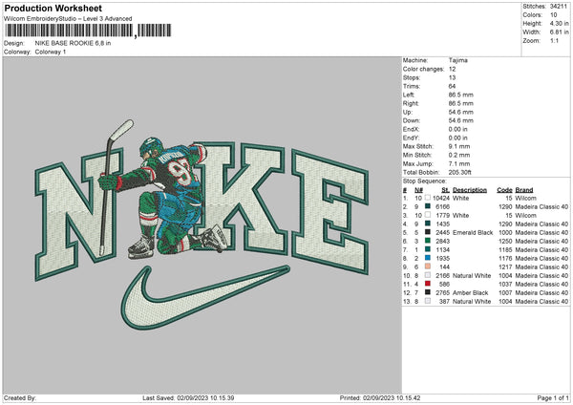
Task: Click the red swatch in stop 11
Action: [428, 284]
